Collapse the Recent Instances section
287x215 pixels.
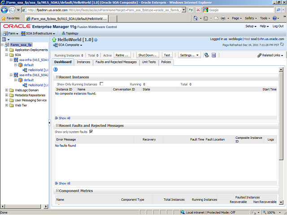click(x=57, y=77)
